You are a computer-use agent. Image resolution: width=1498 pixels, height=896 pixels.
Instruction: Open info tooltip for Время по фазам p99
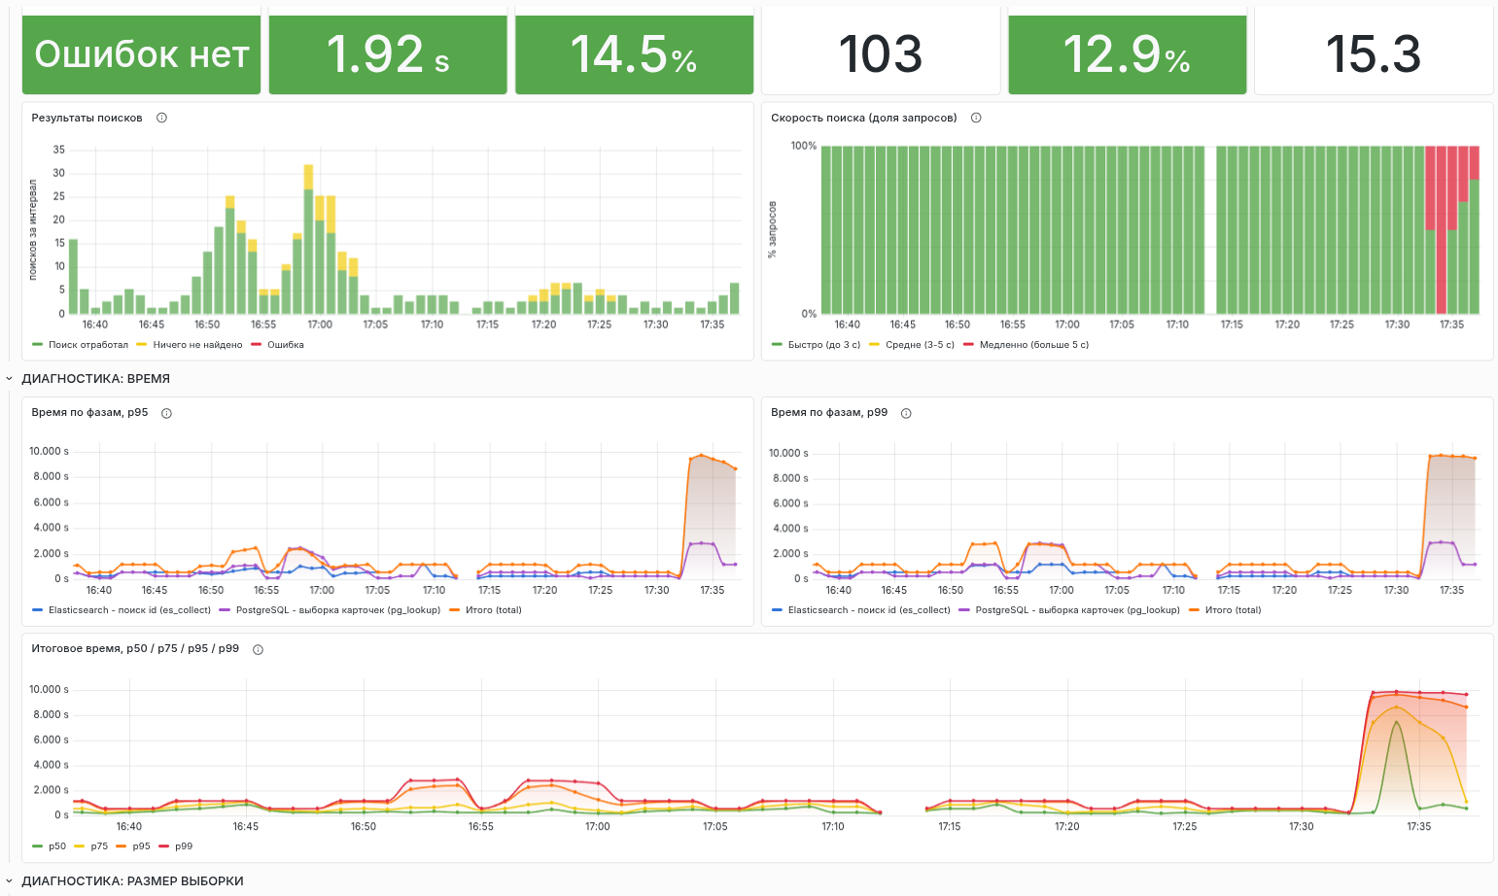pos(906,413)
